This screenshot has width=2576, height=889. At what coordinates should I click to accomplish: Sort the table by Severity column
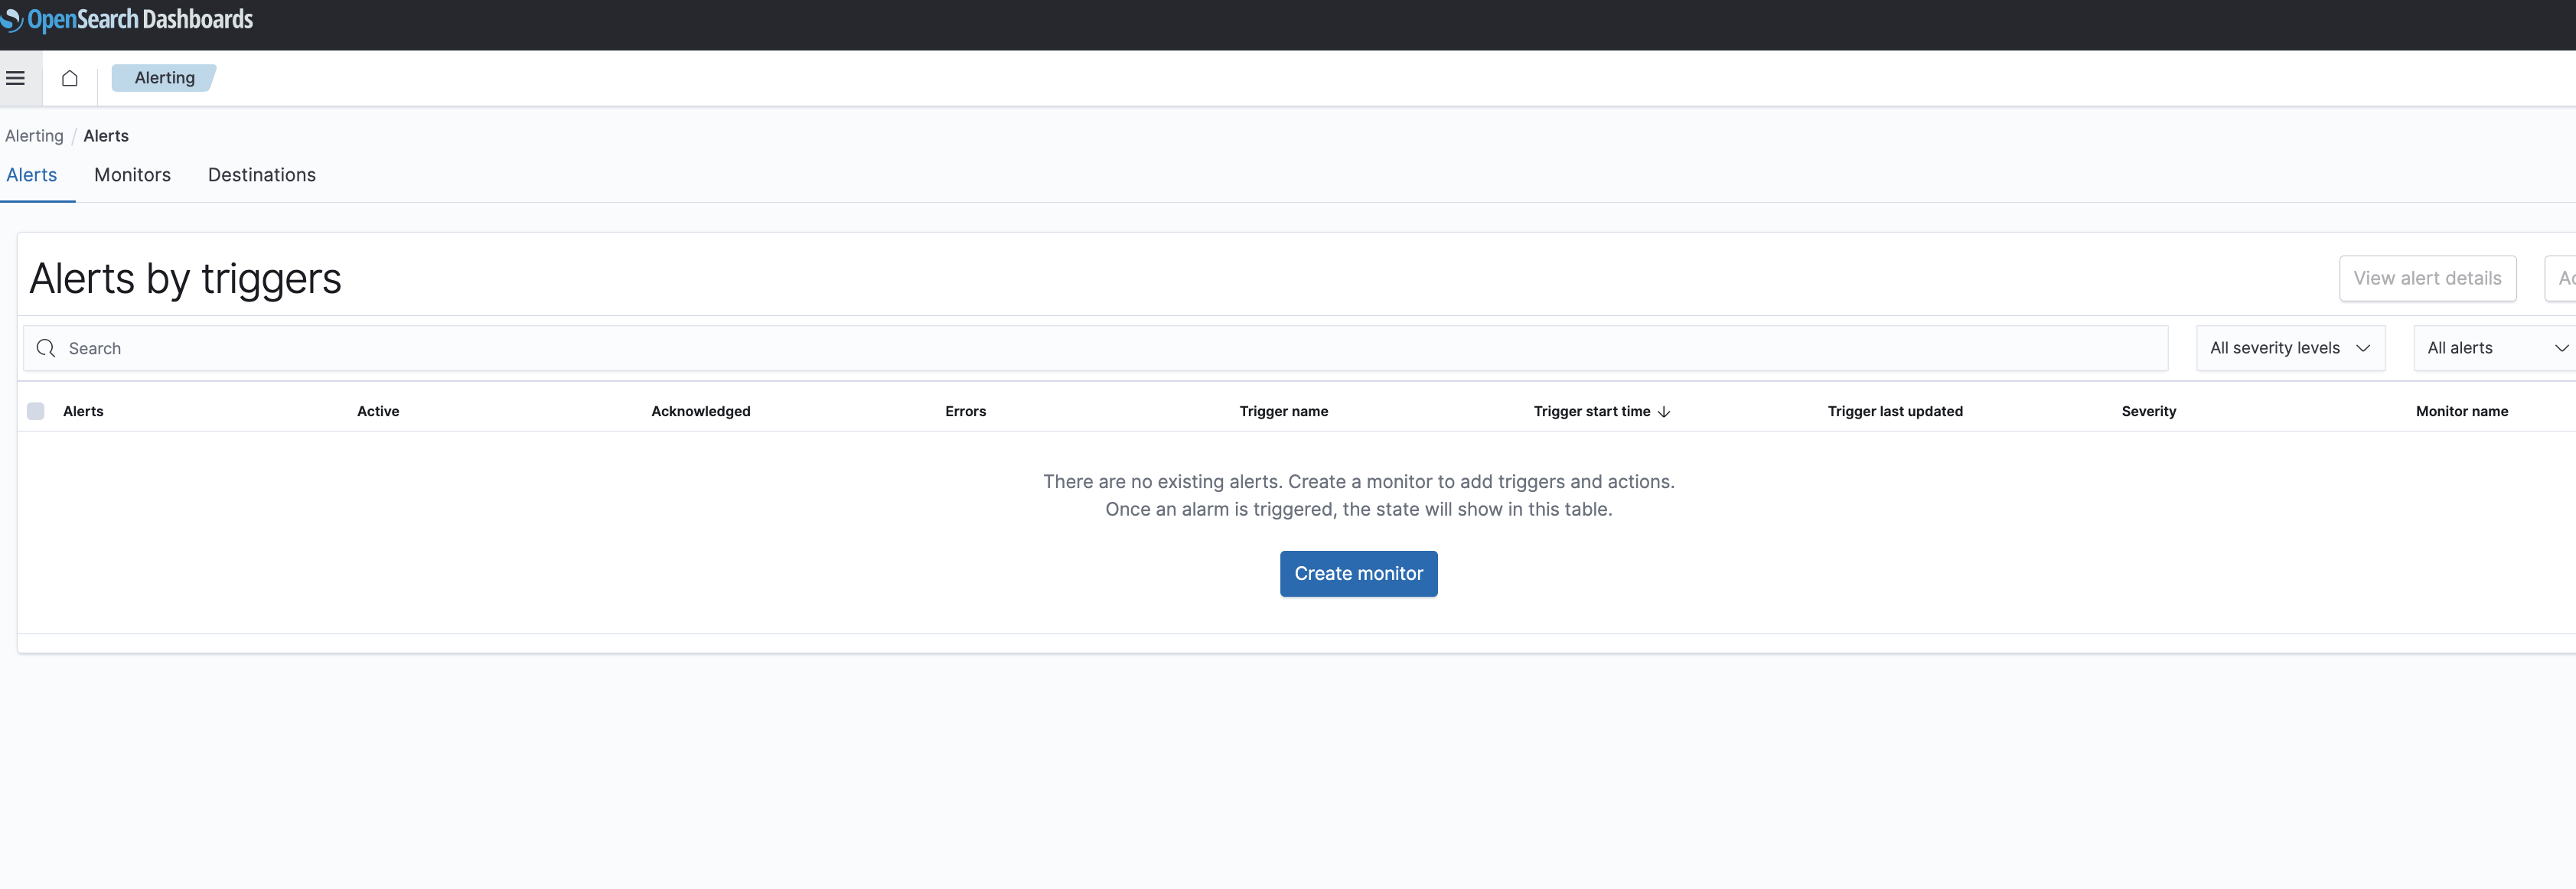pyautogui.click(x=2148, y=411)
